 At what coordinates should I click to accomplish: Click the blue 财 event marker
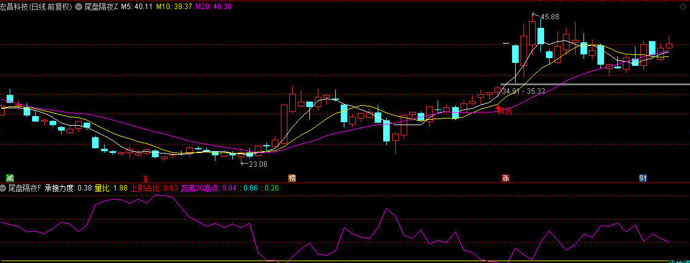(643, 178)
